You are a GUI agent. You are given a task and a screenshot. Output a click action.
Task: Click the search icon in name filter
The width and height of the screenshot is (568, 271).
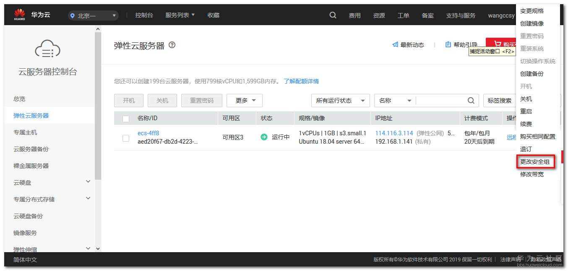[x=471, y=101]
